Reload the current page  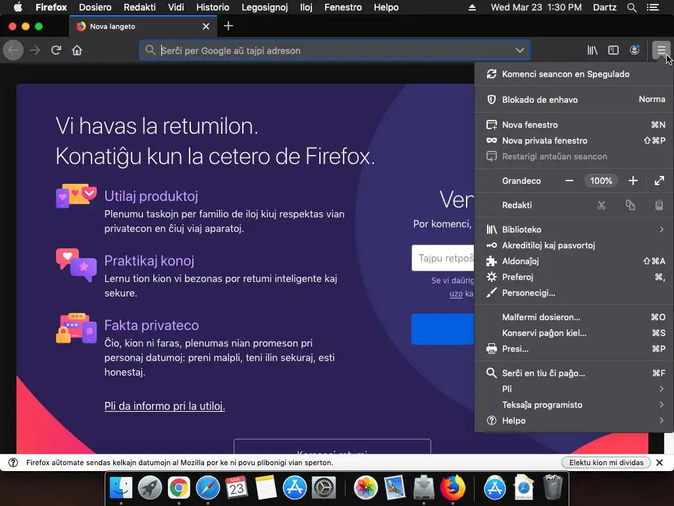56,50
